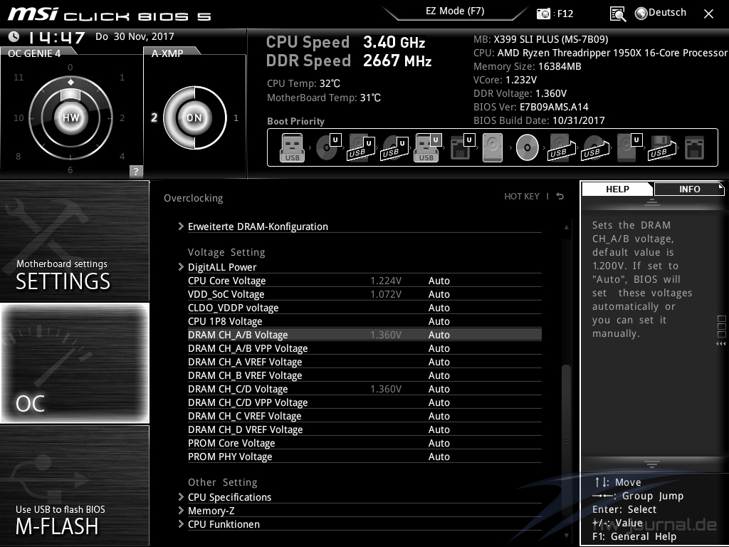Select the network boot device with U badge
Screen dimensions: 729x547
(x=463, y=147)
